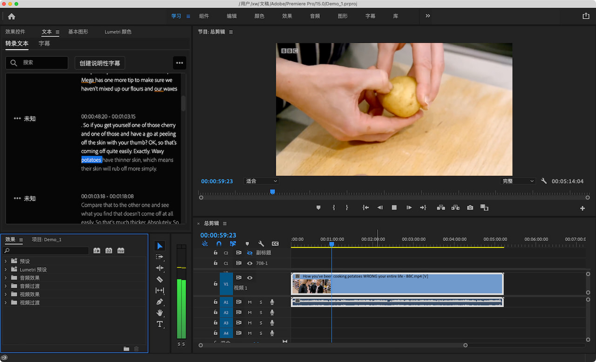
Task: Mute audio track A1
Action: (249, 302)
